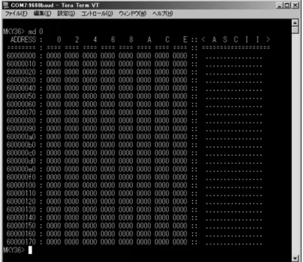This screenshot has height=262, width=303.
Task: Click address 60000030
Action: tap(21, 80)
